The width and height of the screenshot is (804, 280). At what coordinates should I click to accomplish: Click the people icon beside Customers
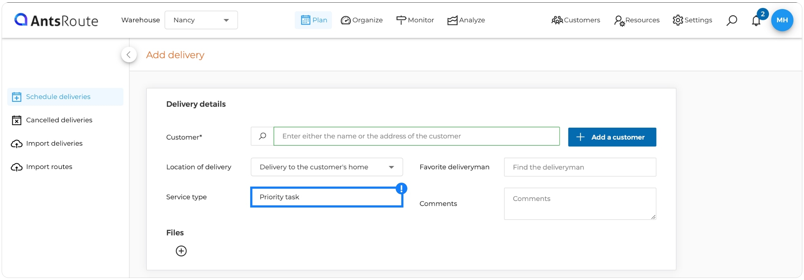click(557, 20)
